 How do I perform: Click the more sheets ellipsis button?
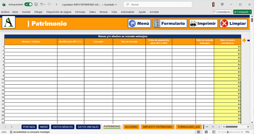207,127
